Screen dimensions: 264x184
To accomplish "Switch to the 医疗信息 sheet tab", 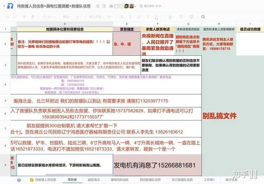I will pyautogui.click(x=231, y=180).
